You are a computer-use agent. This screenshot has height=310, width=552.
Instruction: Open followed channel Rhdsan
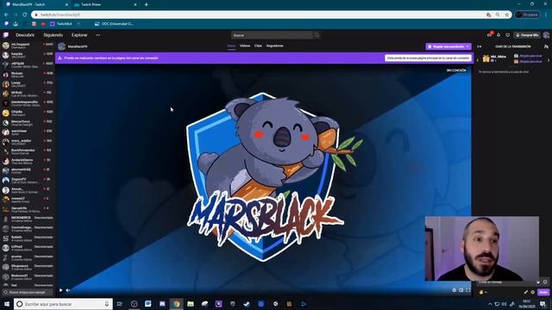[28, 75]
